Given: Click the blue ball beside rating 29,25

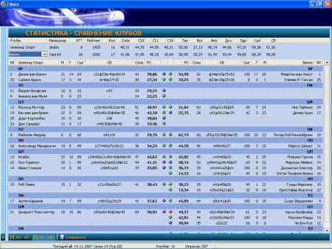Looking at the screenshot, I should [x=164, y=90].
